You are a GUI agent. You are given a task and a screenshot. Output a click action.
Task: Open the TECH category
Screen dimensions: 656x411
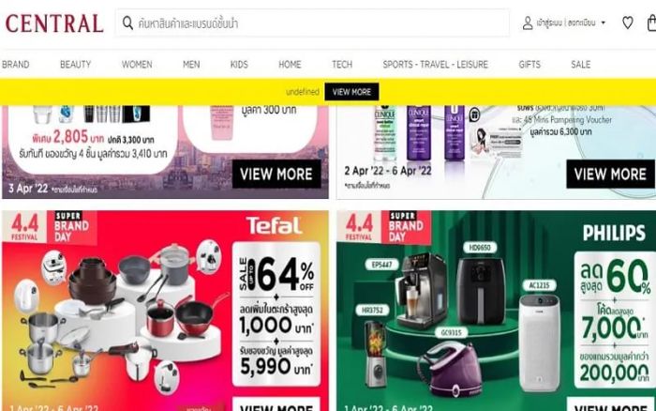coord(342,65)
